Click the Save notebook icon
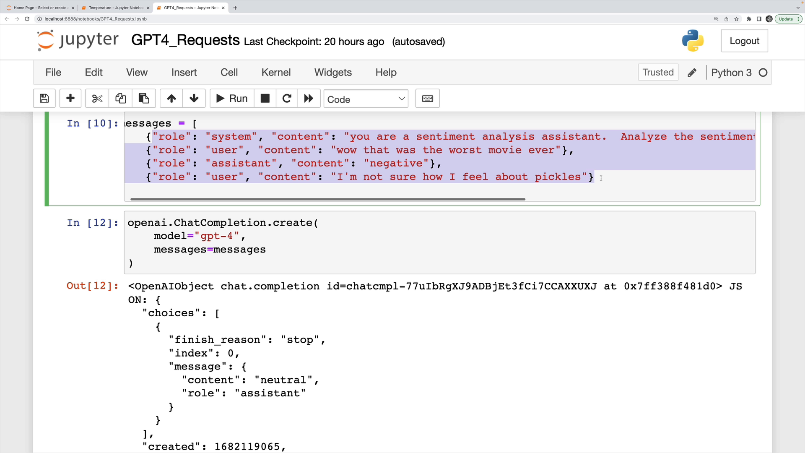 pyautogui.click(x=44, y=99)
